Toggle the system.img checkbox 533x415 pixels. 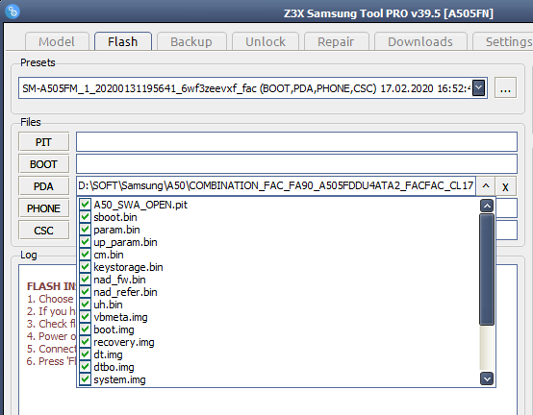[85, 379]
